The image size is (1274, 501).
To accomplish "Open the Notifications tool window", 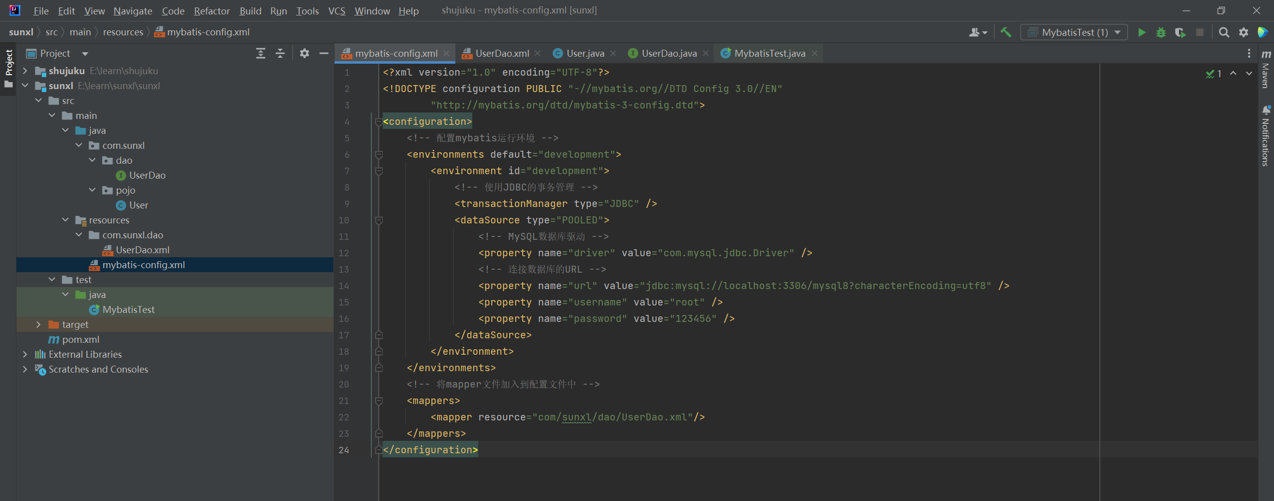I will point(1266,135).
